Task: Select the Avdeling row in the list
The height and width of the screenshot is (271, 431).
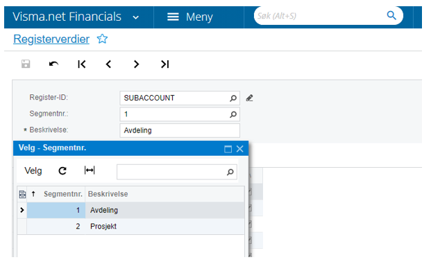Action: (x=131, y=210)
